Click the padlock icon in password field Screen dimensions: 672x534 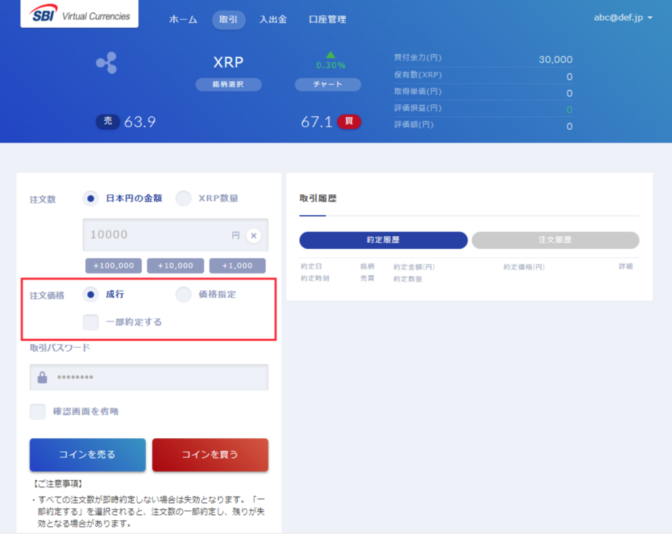(43, 378)
